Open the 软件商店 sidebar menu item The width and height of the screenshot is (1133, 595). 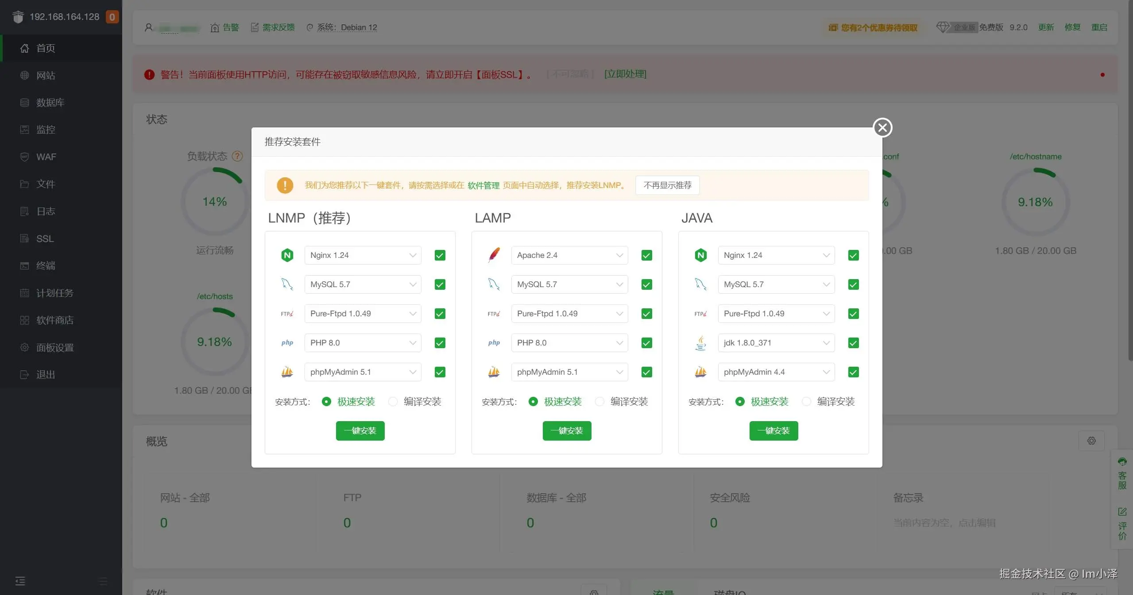pyautogui.click(x=55, y=320)
